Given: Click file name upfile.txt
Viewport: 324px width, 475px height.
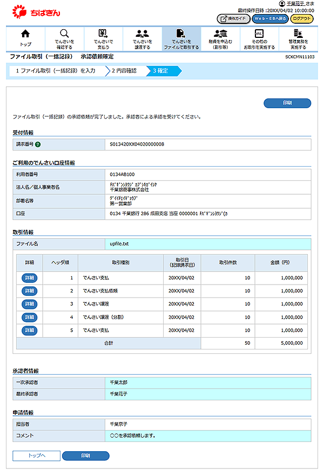Looking at the screenshot, I should coord(119,244).
